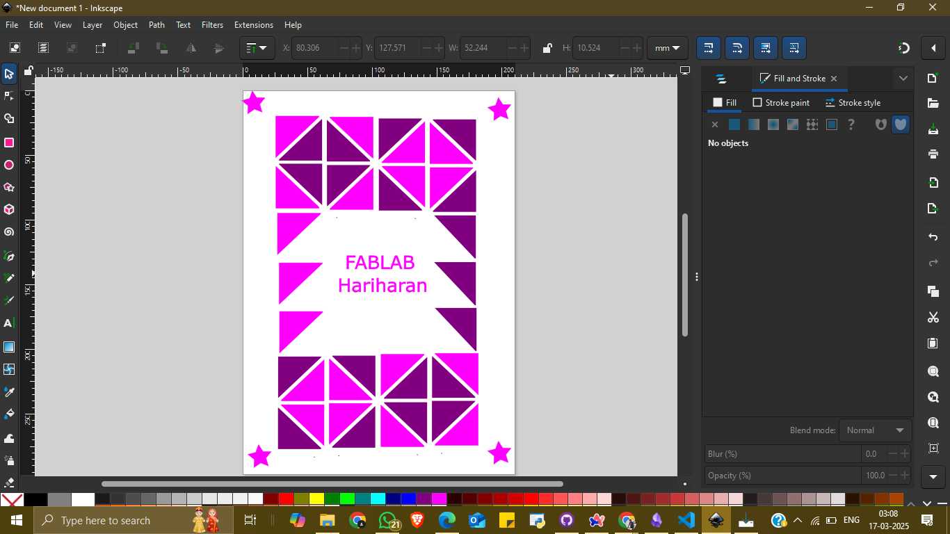The height and width of the screenshot is (534, 950).
Task: Select the Tweak tool
Action: click(x=9, y=438)
